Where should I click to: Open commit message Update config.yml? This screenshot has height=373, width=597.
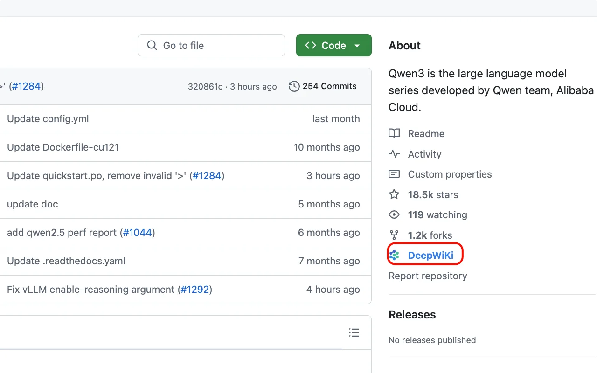coord(48,119)
